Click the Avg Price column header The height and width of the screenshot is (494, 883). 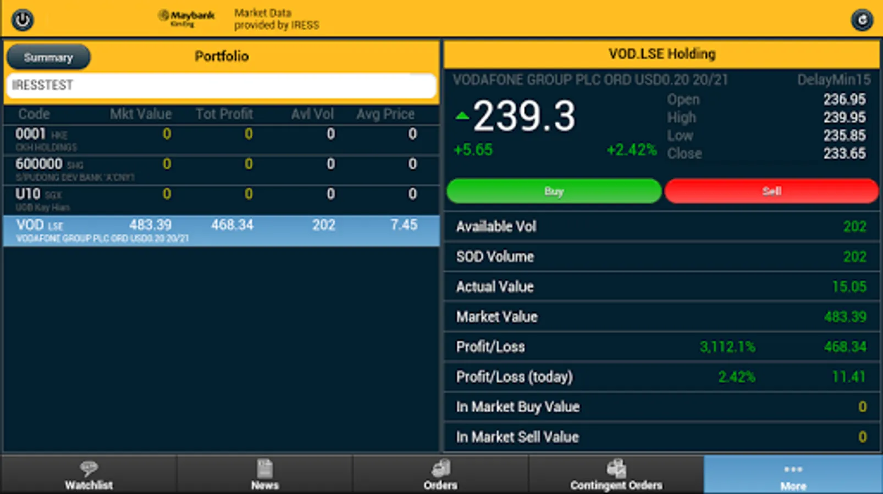pos(385,114)
